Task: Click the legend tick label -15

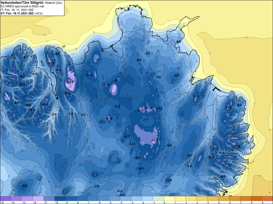Action: point(2,202)
